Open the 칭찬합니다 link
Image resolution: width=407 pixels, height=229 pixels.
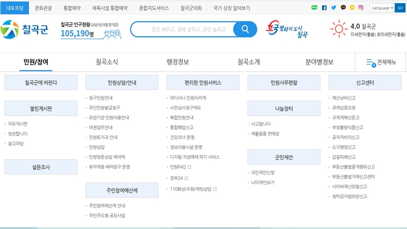[18, 134]
